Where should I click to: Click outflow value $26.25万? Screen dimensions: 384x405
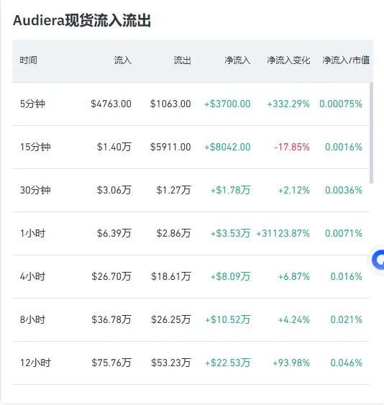pyautogui.click(x=171, y=319)
